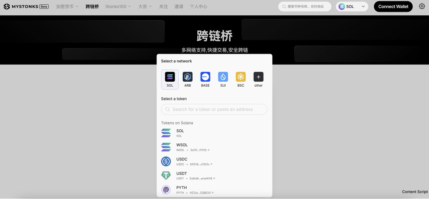Viewport: 429px width, 199px height.
Task: Open WSOL address external link arrow
Action: click(208, 150)
